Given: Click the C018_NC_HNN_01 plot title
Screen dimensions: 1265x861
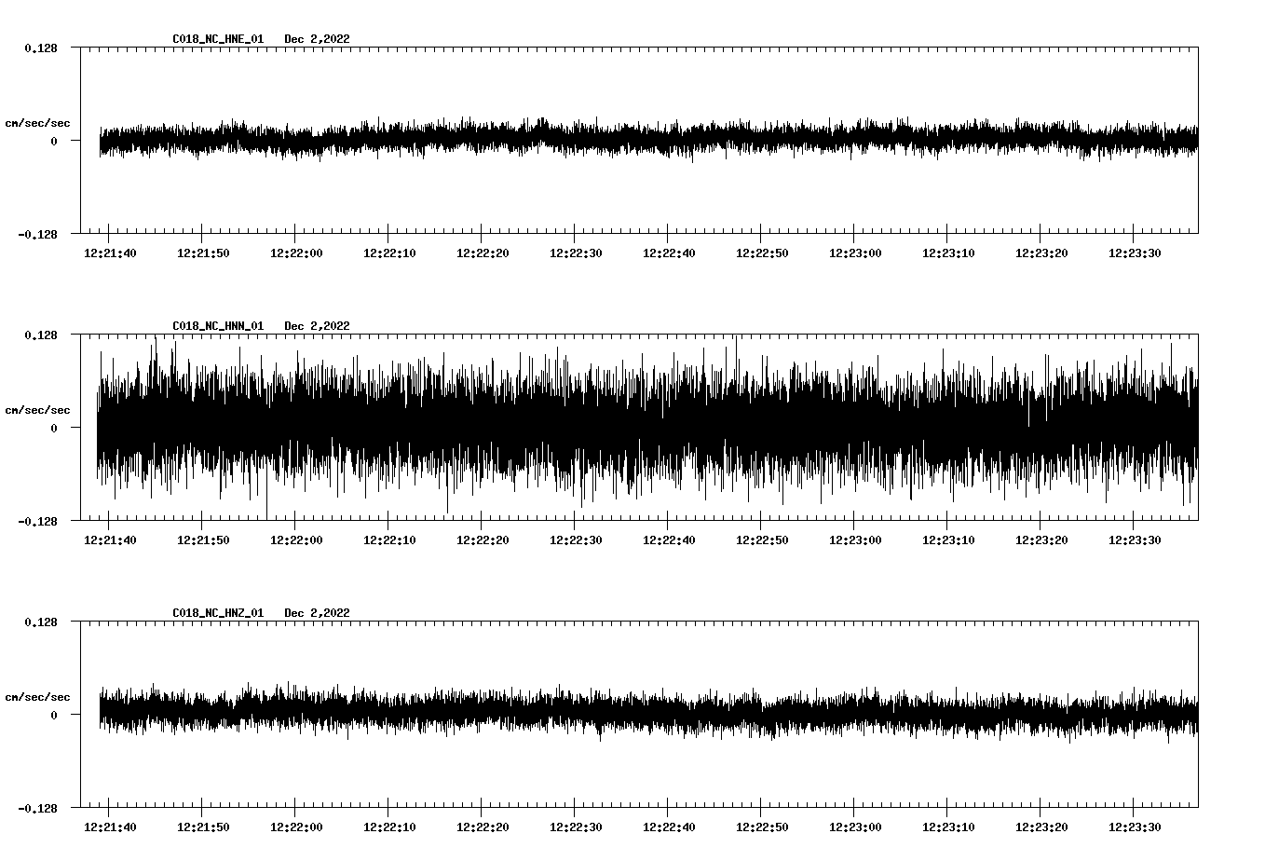Looking at the screenshot, I should [x=218, y=326].
